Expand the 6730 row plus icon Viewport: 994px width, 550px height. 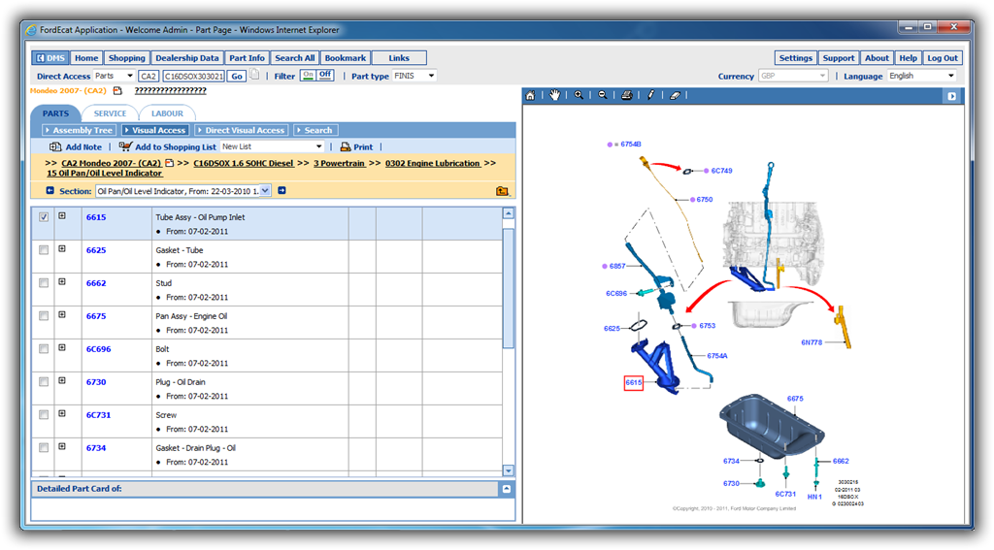tap(62, 381)
